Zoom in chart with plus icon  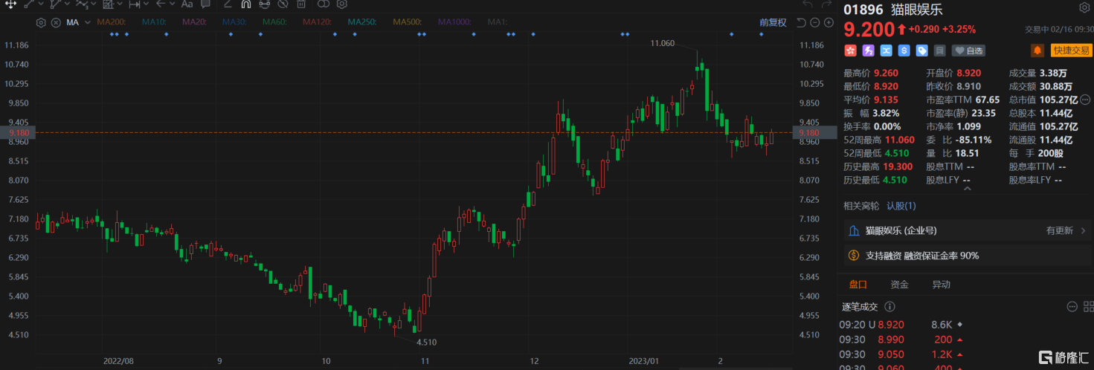tap(829, 22)
